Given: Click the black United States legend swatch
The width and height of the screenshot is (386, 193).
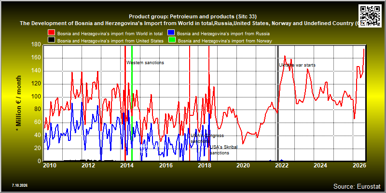Looking at the screenshot, I should click(52, 41).
